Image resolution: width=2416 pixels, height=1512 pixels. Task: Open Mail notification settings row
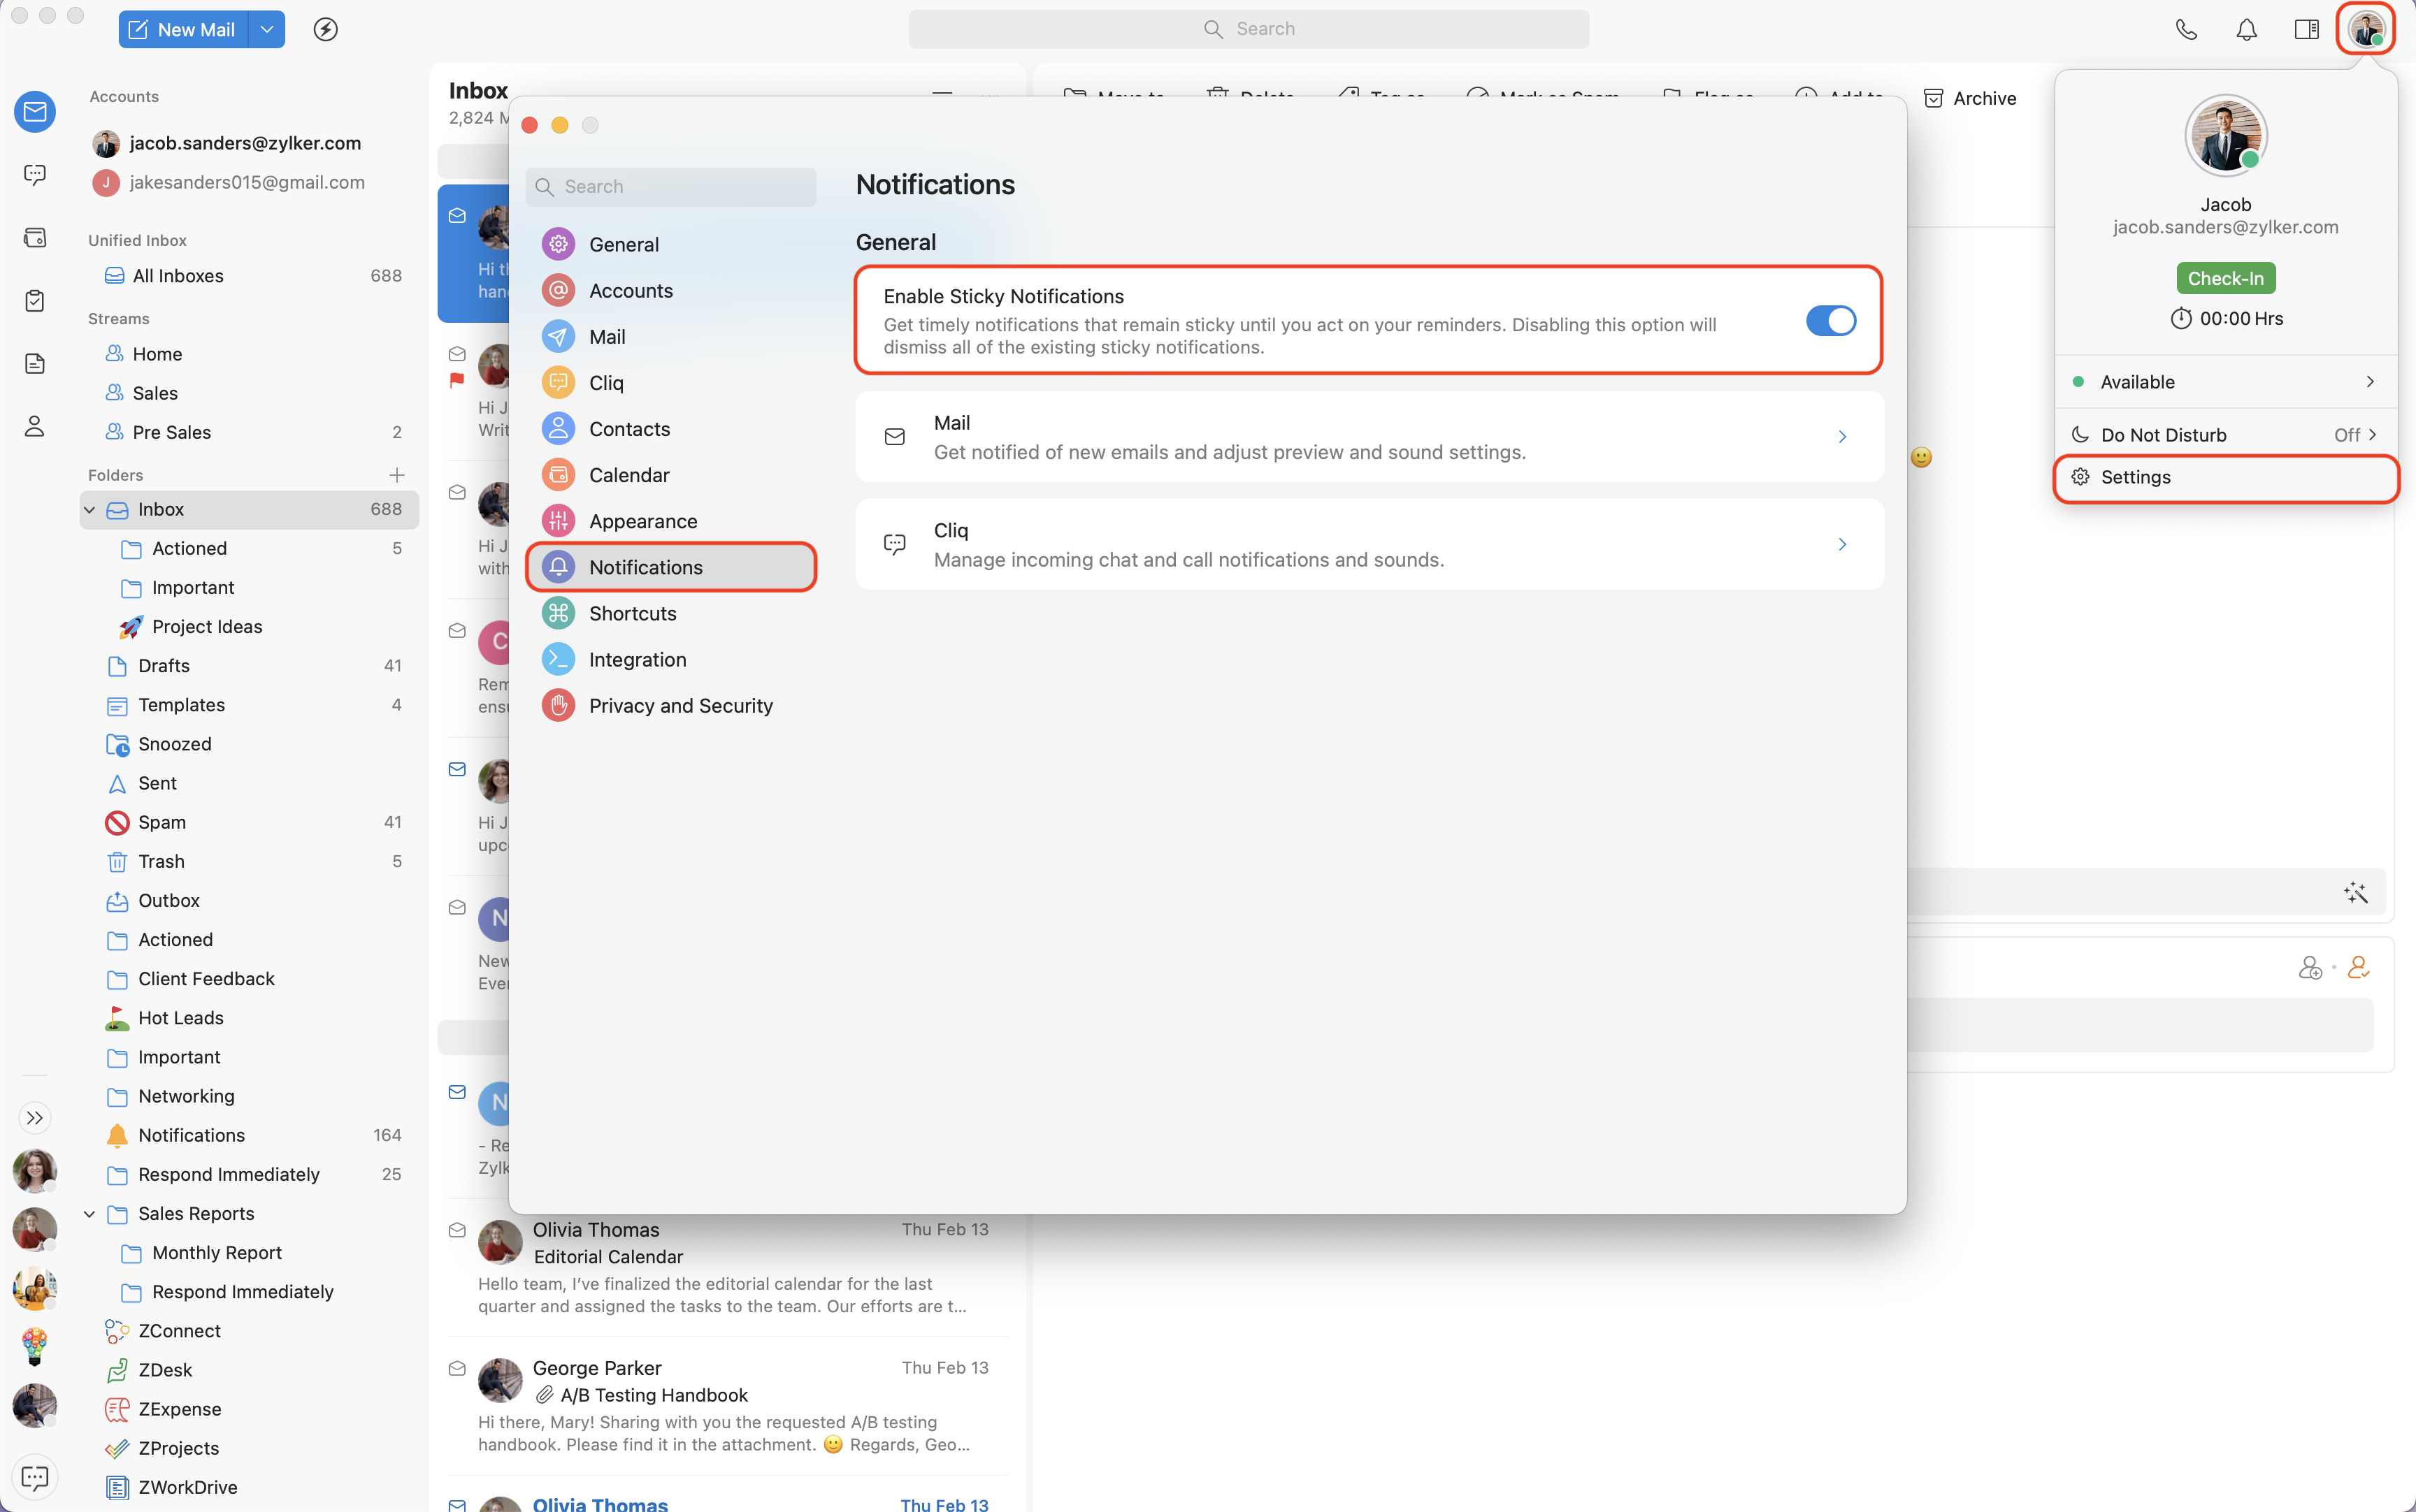click(1369, 437)
